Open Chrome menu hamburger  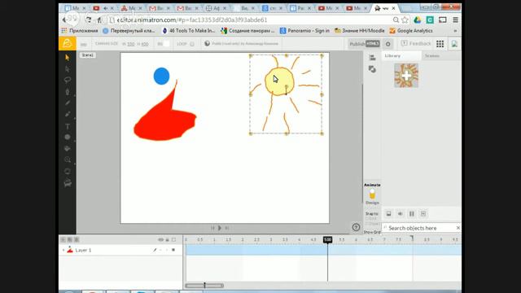coord(456,20)
